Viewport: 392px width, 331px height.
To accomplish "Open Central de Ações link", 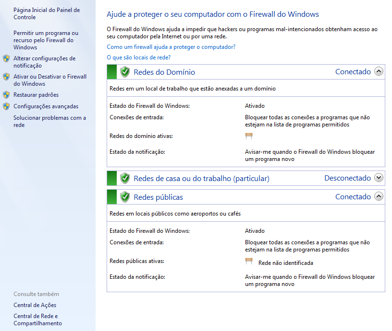I will click(35, 305).
